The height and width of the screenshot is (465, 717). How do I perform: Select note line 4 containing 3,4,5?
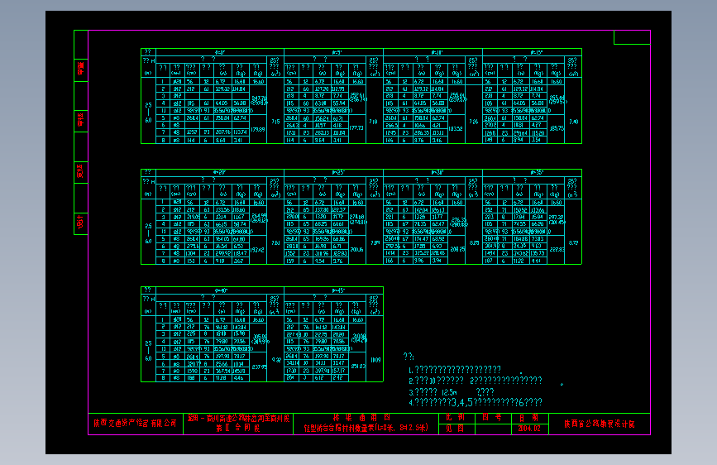click(476, 402)
